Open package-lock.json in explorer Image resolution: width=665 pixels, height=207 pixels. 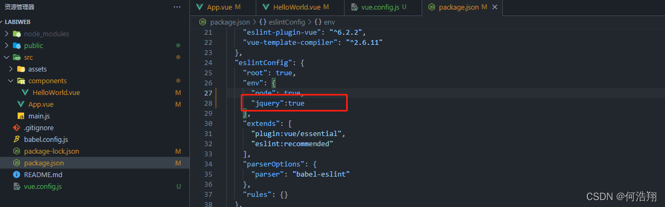pyautogui.click(x=51, y=151)
